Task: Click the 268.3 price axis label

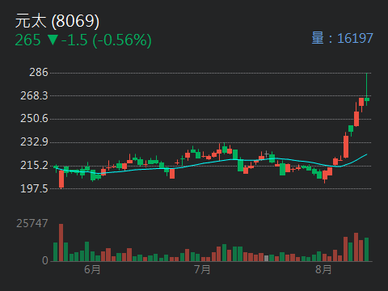Action: tap(34, 95)
